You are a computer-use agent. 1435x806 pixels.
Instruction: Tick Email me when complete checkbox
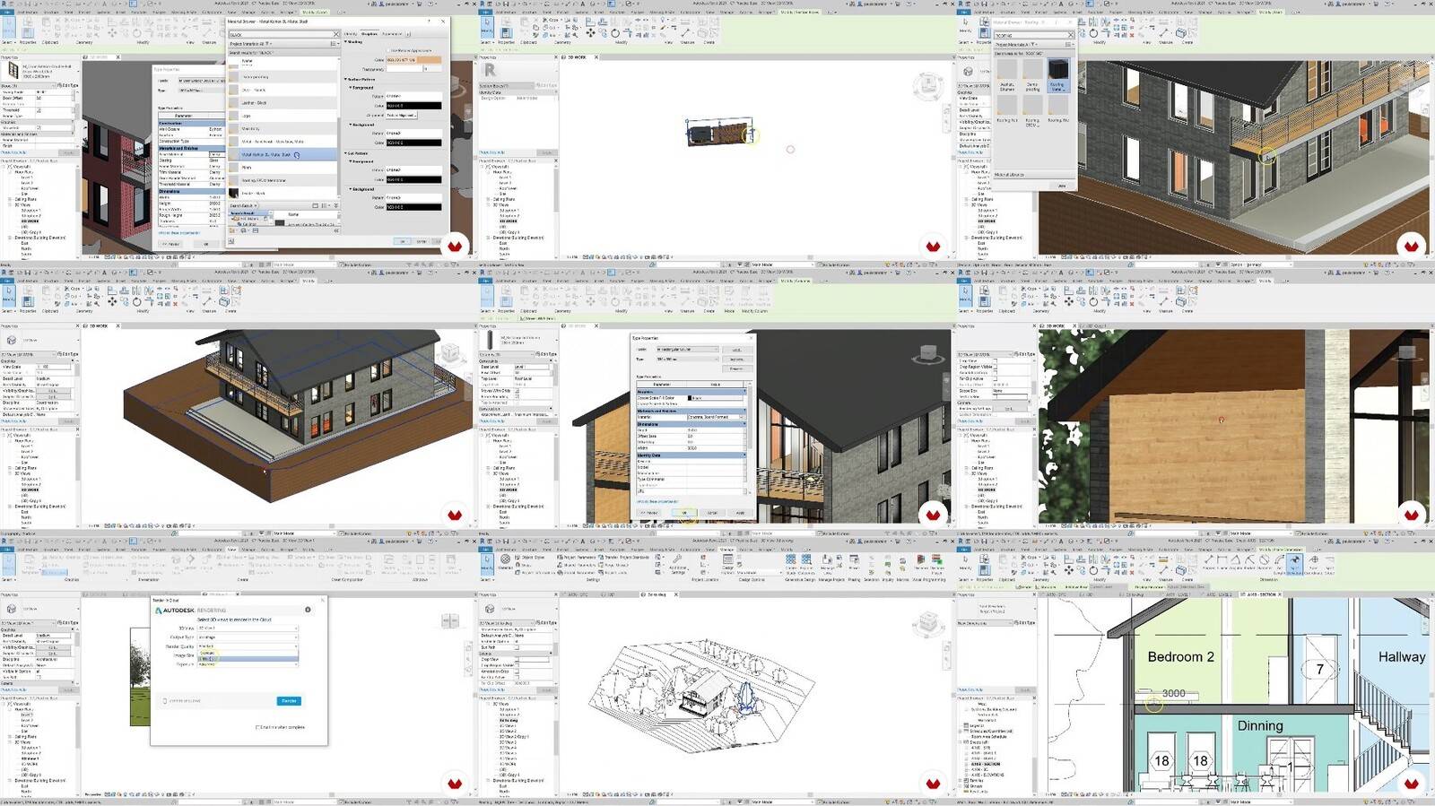click(x=257, y=727)
